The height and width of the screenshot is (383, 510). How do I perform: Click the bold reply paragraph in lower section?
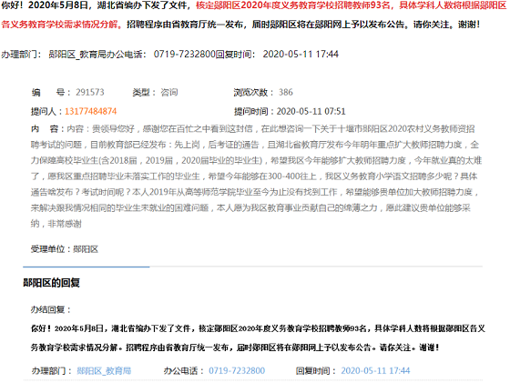pyautogui.click(x=258, y=338)
